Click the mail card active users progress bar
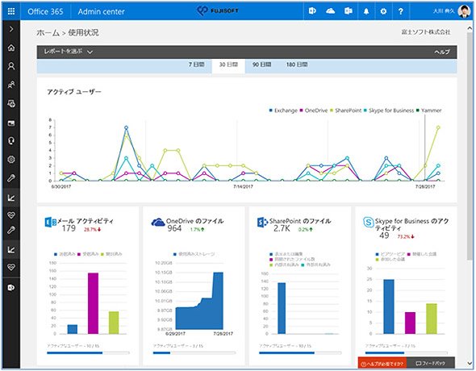This screenshot has width=476, height=371. tap(88, 352)
